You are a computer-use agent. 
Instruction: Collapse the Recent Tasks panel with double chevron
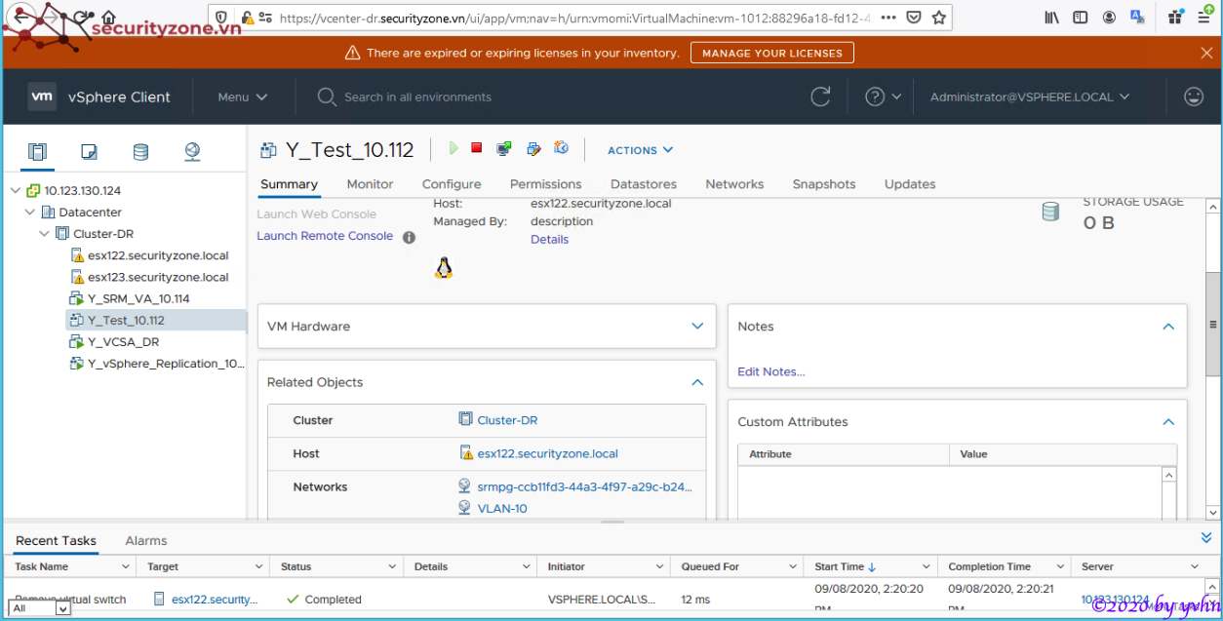click(x=1206, y=538)
